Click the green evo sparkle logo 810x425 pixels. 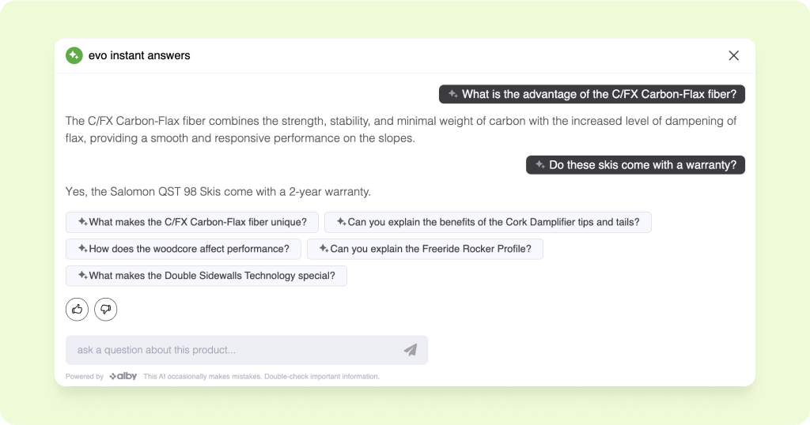coord(74,55)
